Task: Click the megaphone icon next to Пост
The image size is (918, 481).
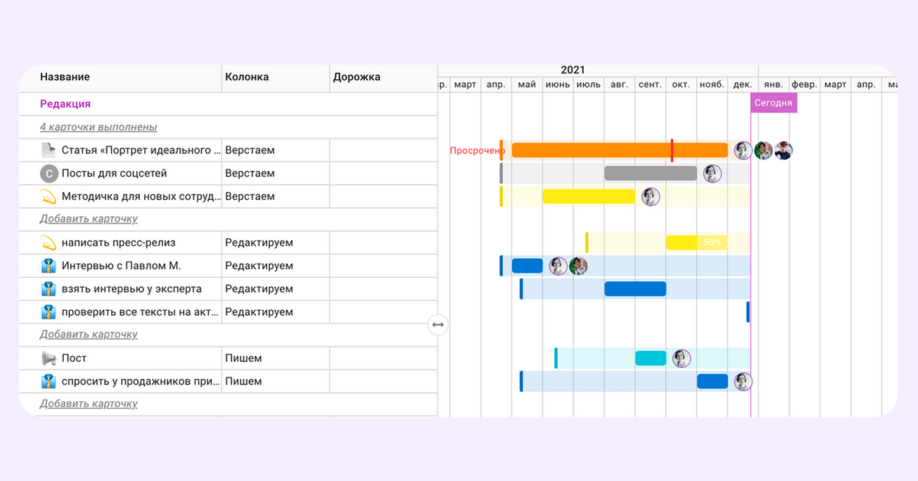Action: coord(49,358)
